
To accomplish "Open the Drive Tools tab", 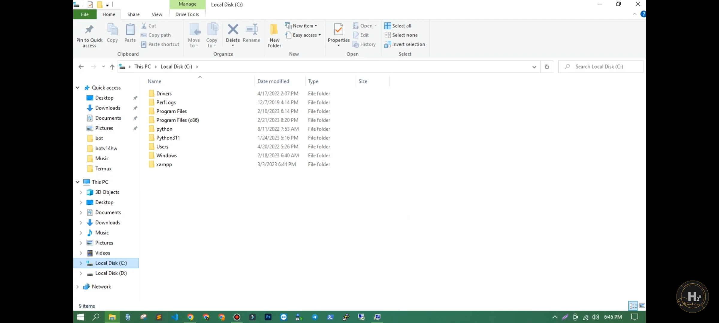I will point(187,14).
